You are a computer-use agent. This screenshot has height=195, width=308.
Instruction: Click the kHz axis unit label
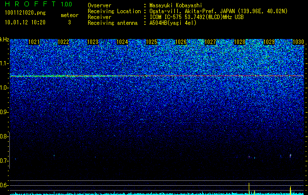pos(4,39)
